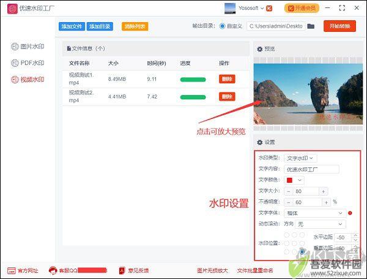Click the red K badge beside Yososoft
Image resolution: width=367 pixels, height=279 pixels.
pyautogui.click(x=269, y=9)
